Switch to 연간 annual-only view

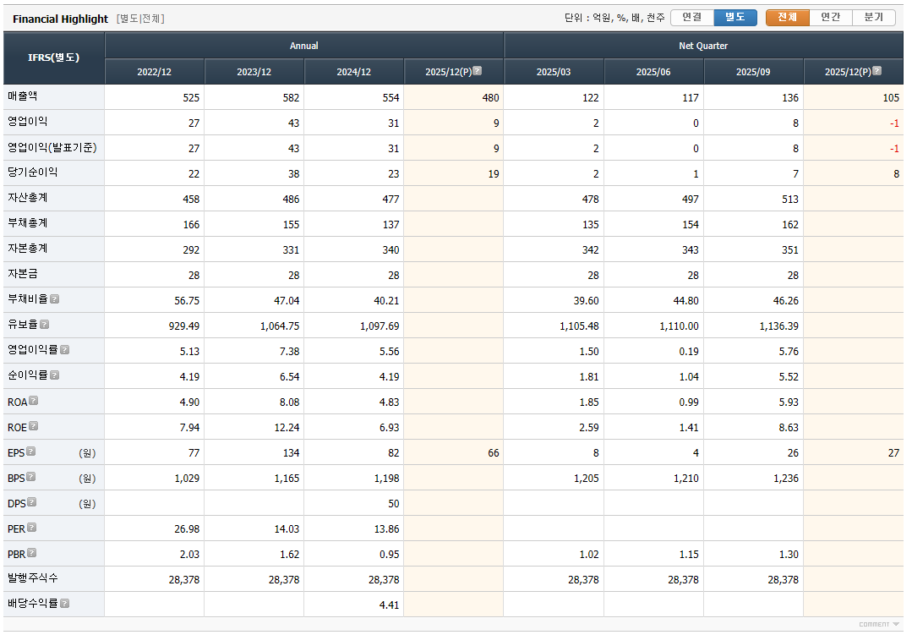point(831,18)
